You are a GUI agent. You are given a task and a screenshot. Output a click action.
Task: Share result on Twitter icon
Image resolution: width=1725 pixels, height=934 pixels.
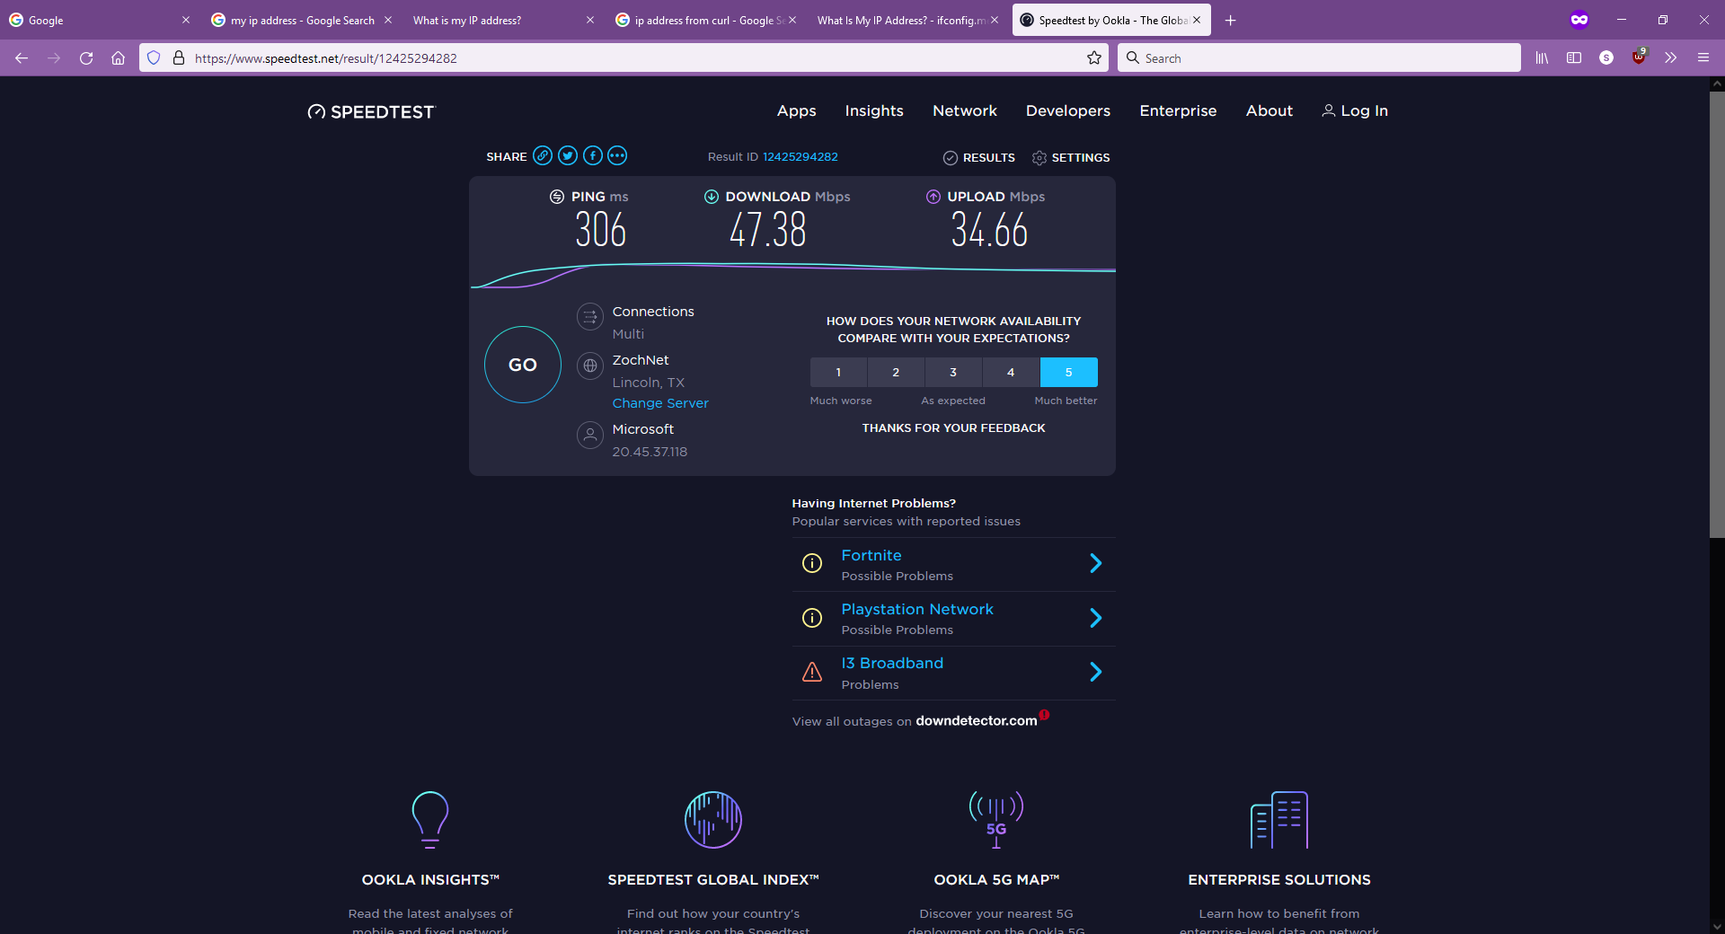tap(568, 155)
